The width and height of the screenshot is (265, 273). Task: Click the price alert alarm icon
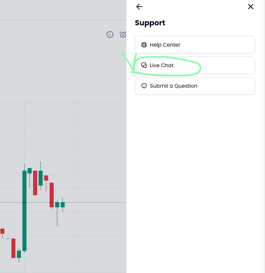tap(123, 34)
